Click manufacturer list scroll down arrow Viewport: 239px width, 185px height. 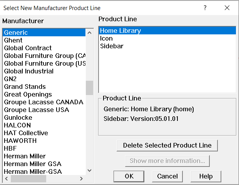click(89, 170)
